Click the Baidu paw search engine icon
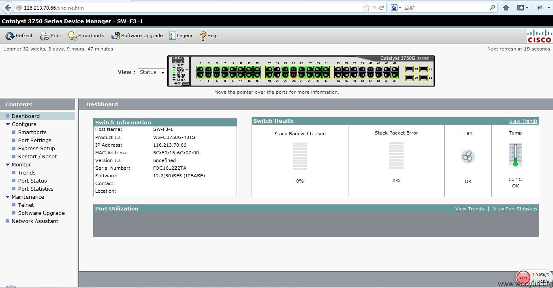Viewport: 553px width, 288px height. click(394, 8)
